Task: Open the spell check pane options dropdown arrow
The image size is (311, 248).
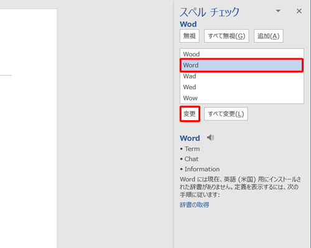Action: pyautogui.click(x=278, y=11)
